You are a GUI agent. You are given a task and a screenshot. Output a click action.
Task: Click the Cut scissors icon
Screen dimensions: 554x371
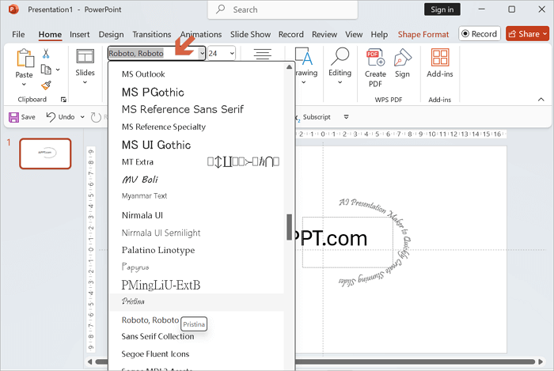(46, 54)
